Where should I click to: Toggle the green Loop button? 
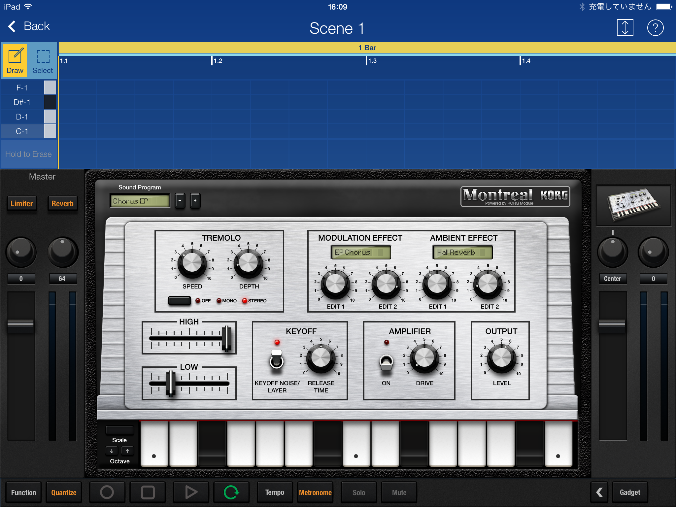[x=231, y=492]
